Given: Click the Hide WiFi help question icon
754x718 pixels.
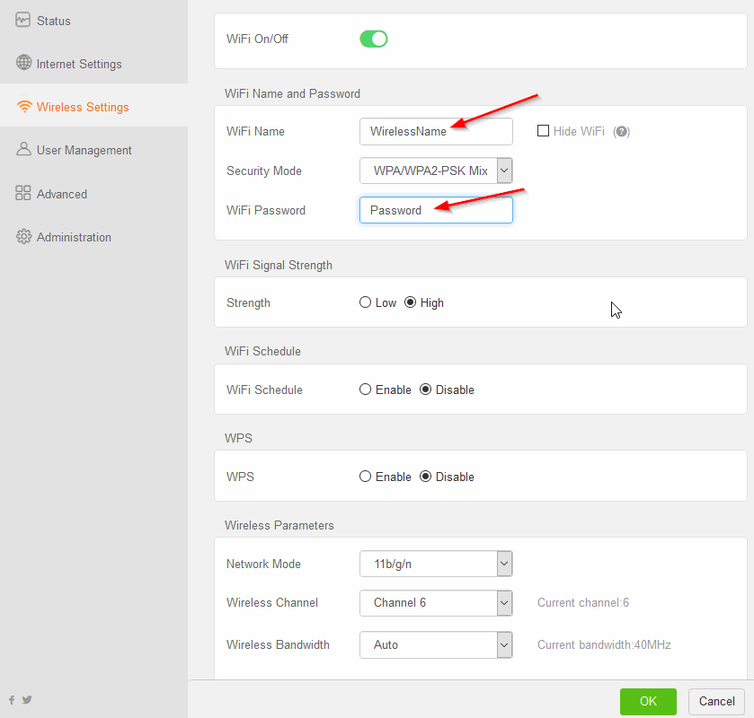Looking at the screenshot, I should pyautogui.click(x=621, y=131).
